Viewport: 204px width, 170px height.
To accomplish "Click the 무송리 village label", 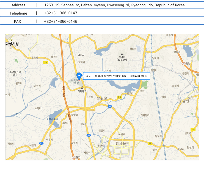I will click(35, 58).
